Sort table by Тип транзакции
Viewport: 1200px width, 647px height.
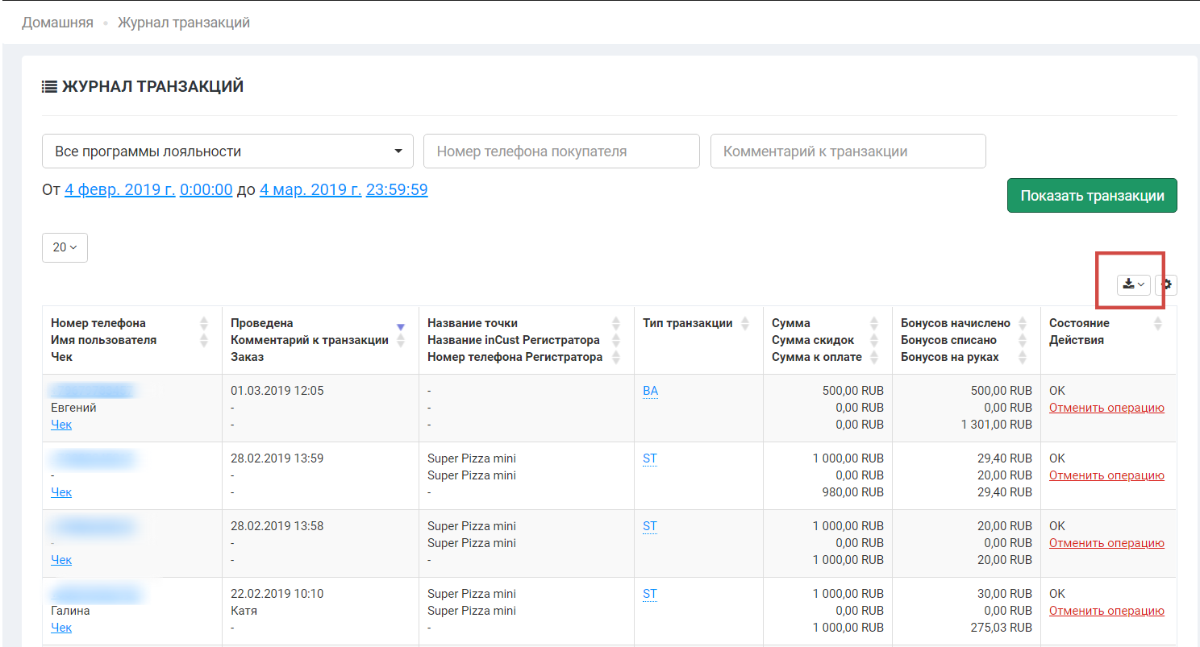[745, 323]
